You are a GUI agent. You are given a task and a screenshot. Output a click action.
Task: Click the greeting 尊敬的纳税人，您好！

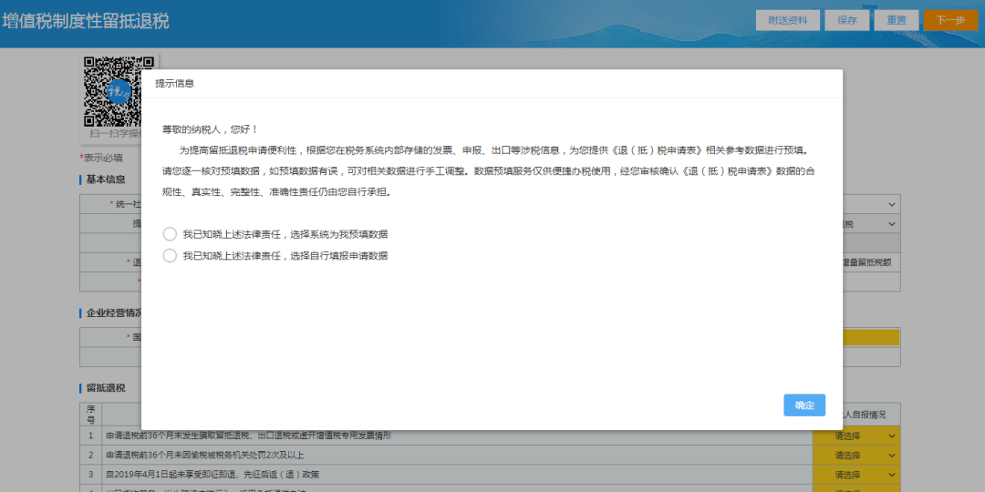coord(210,129)
